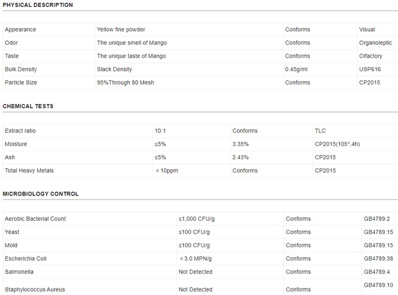Select the Appearance row label
Viewport: 398px width, 295px height.
20,30
